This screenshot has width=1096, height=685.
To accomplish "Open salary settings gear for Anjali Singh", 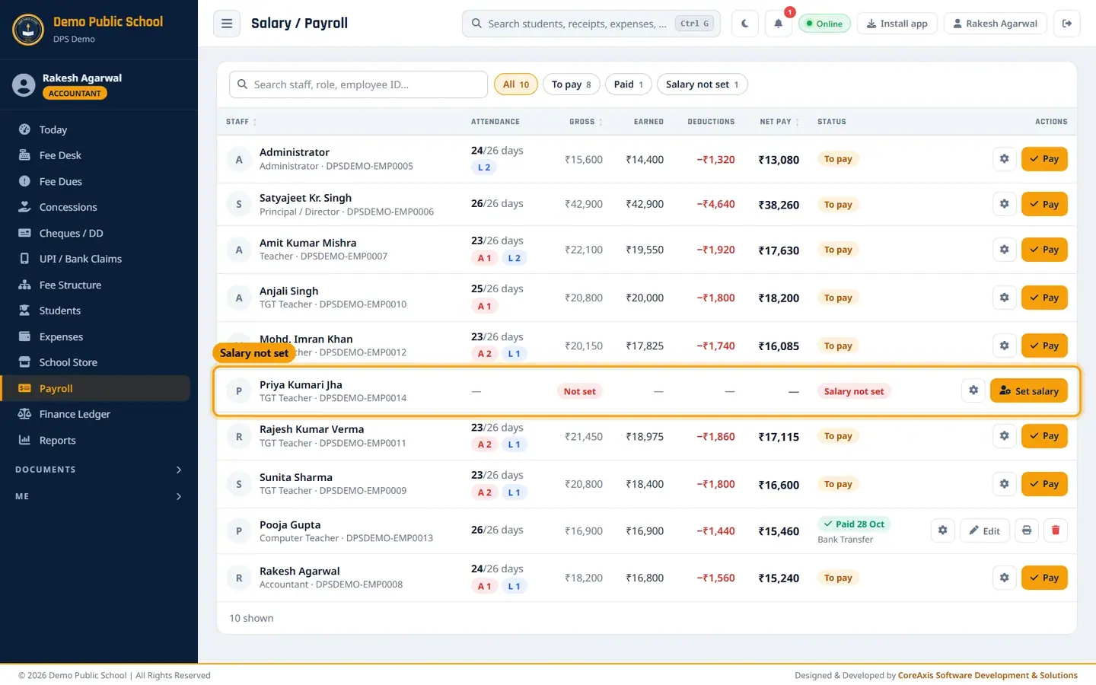I will point(1005,298).
